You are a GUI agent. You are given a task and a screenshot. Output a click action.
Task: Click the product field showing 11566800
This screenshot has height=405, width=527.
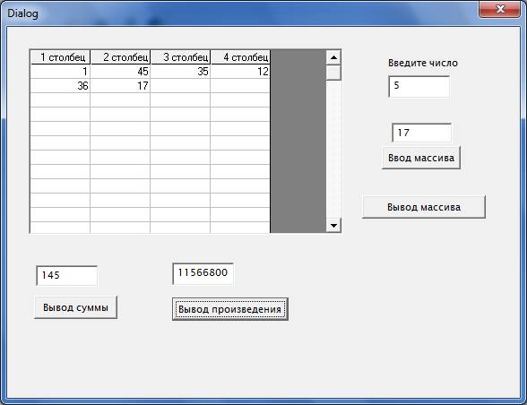click(203, 273)
